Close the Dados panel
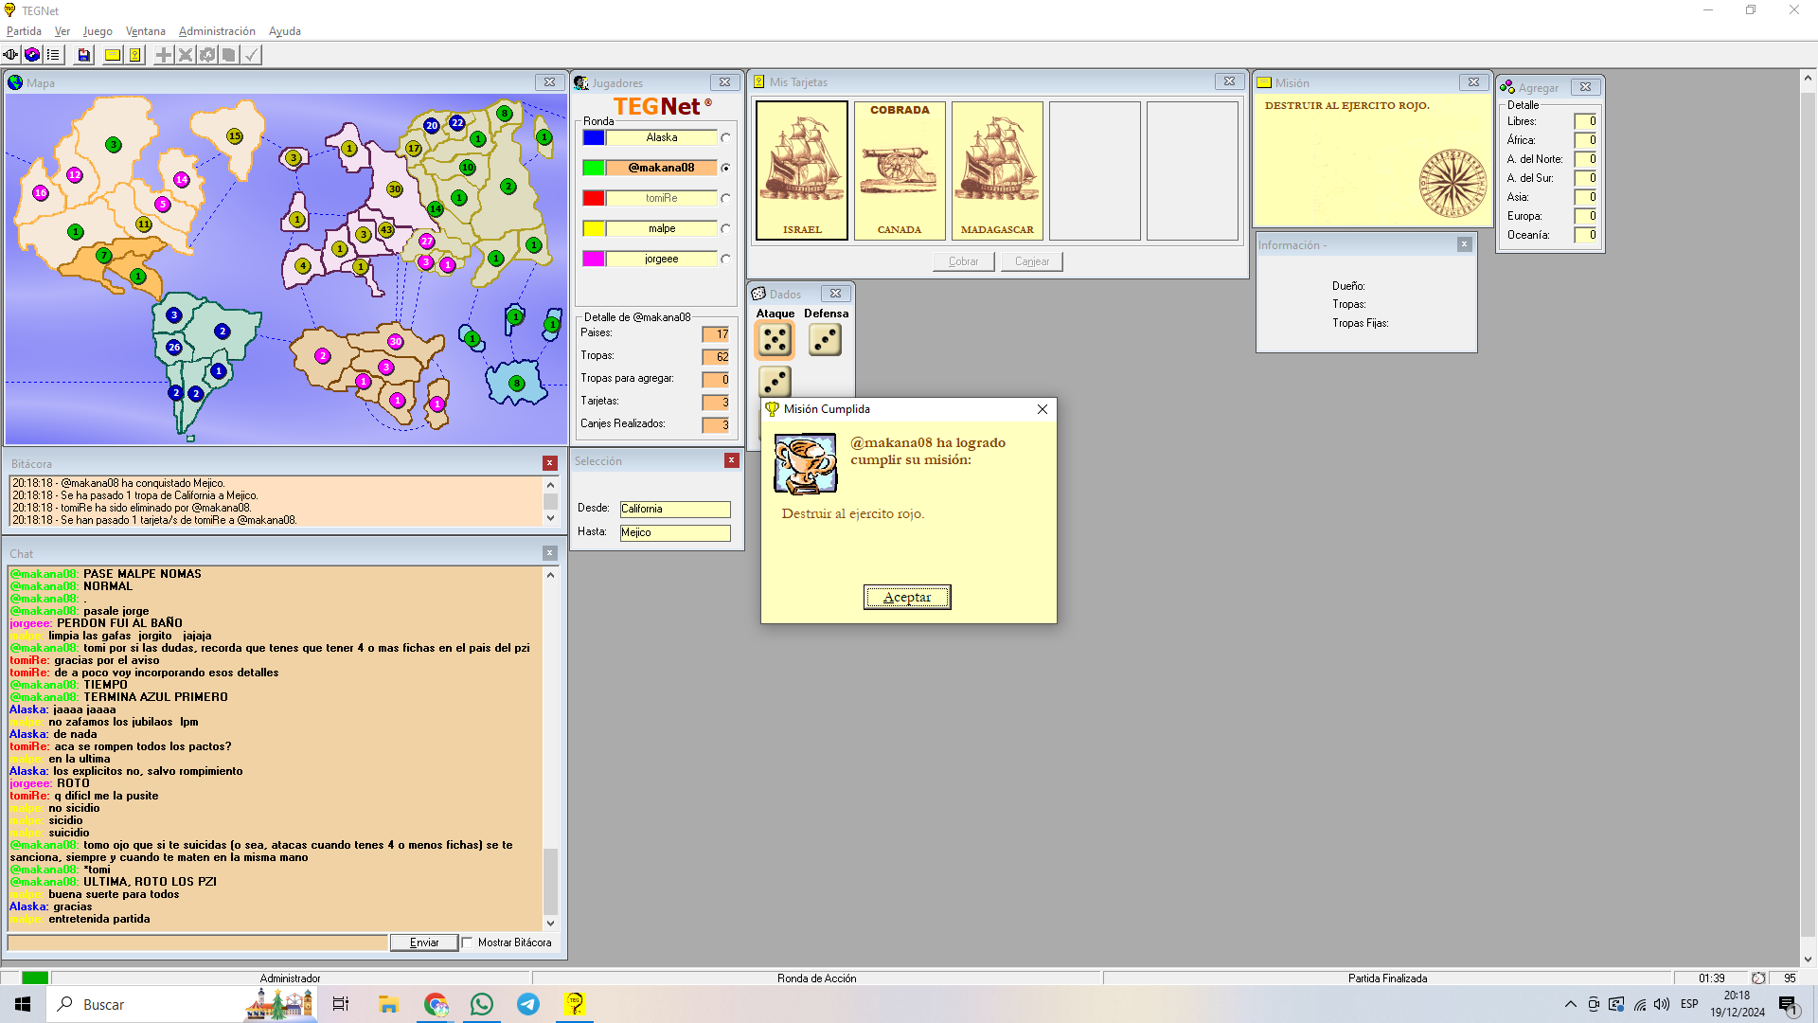The image size is (1818, 1023). point(835,294)
